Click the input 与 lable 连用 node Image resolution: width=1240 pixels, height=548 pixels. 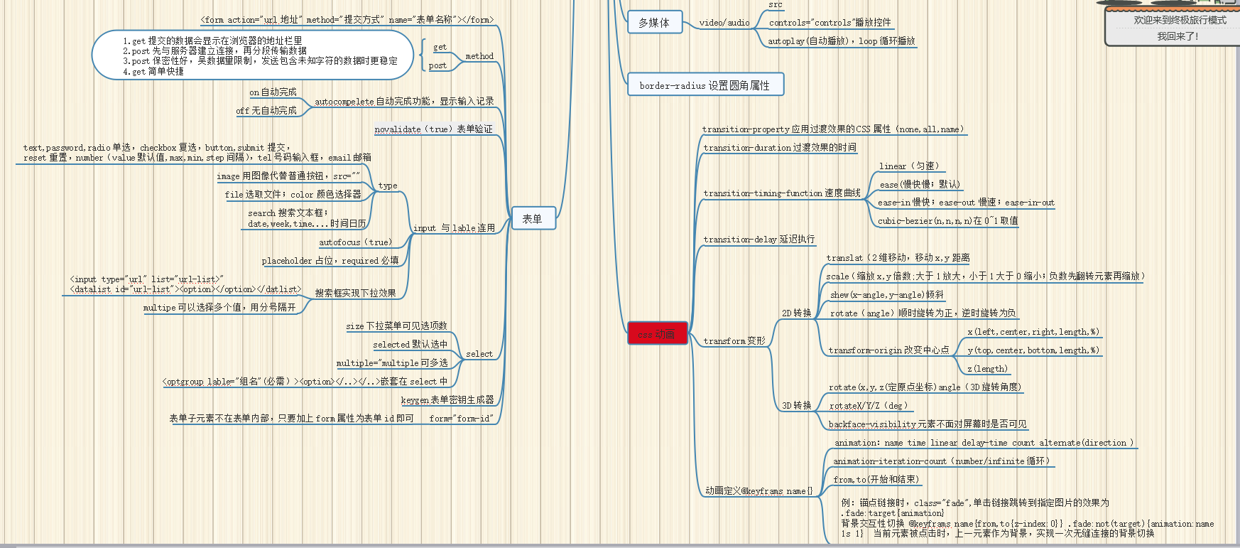(454, 228)
